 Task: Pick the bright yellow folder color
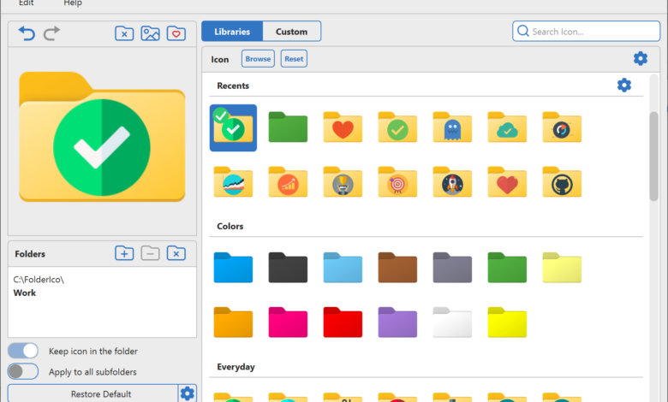[x=507, y=322]
